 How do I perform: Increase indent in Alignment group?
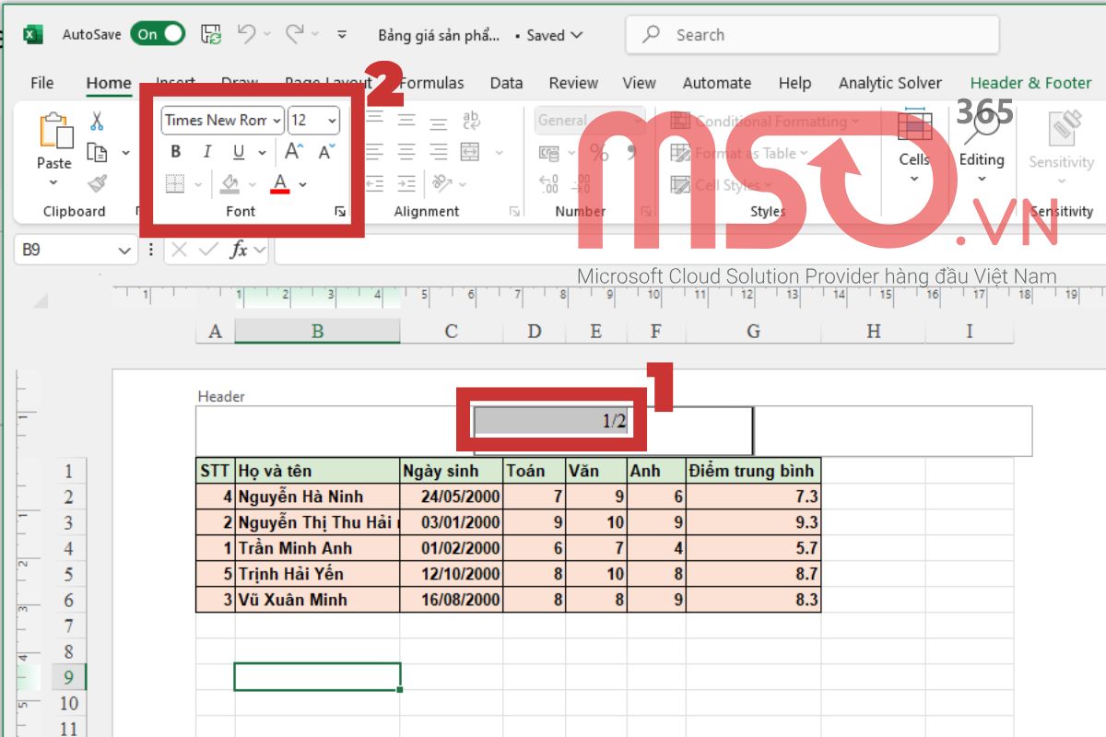pyautogui.click(x=406, y=183)
